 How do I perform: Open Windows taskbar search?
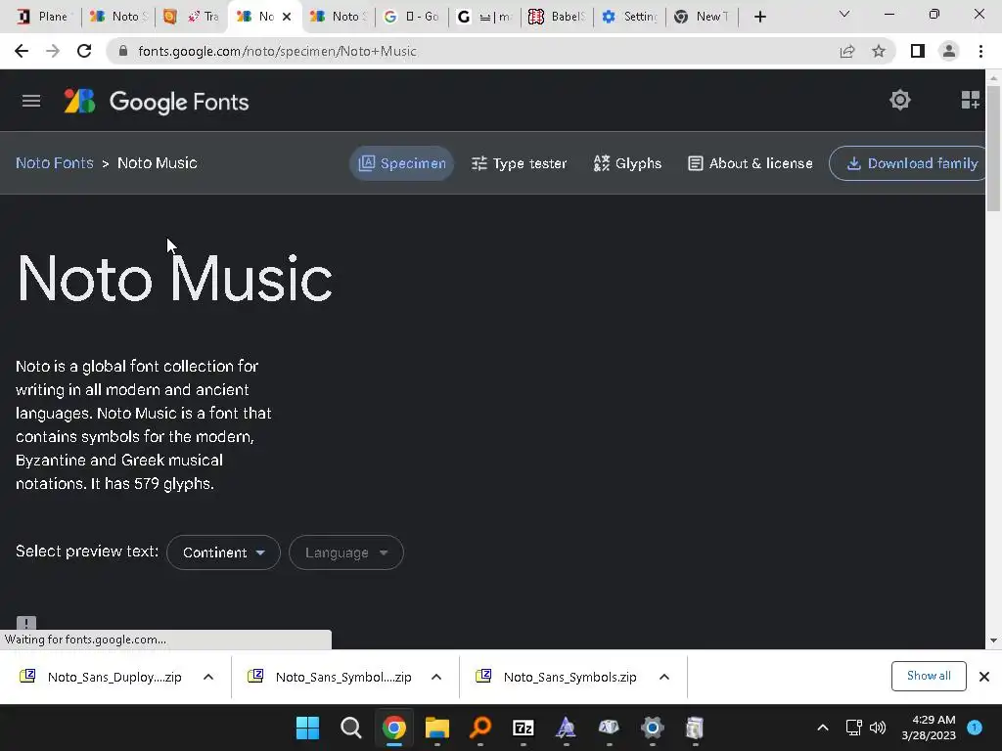(351, 728)
